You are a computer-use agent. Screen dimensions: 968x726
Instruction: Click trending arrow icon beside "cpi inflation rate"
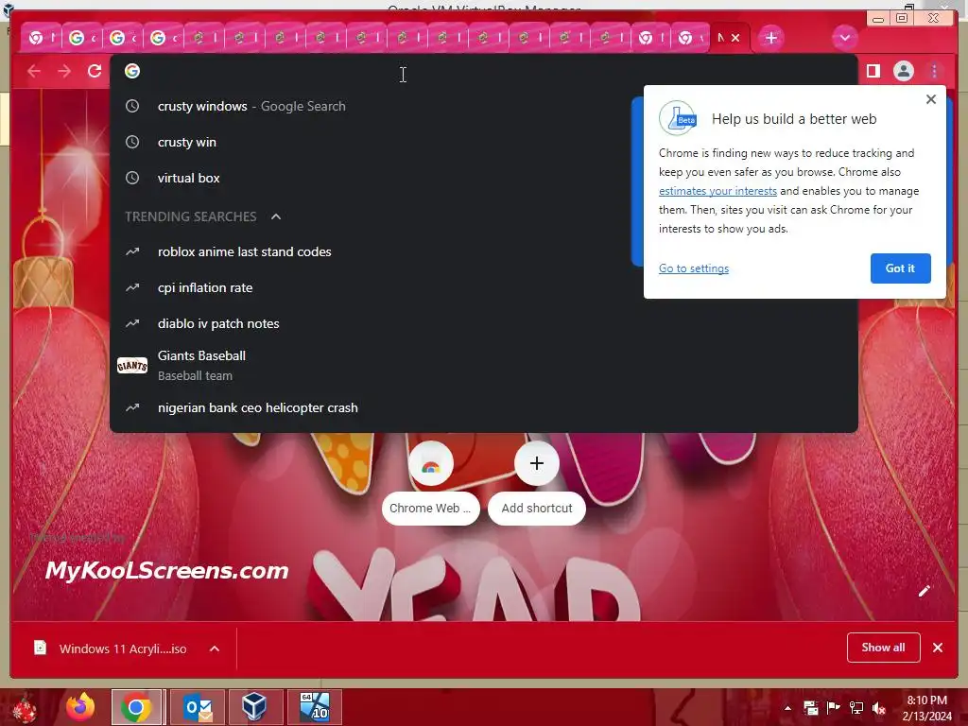coord(132,287)
